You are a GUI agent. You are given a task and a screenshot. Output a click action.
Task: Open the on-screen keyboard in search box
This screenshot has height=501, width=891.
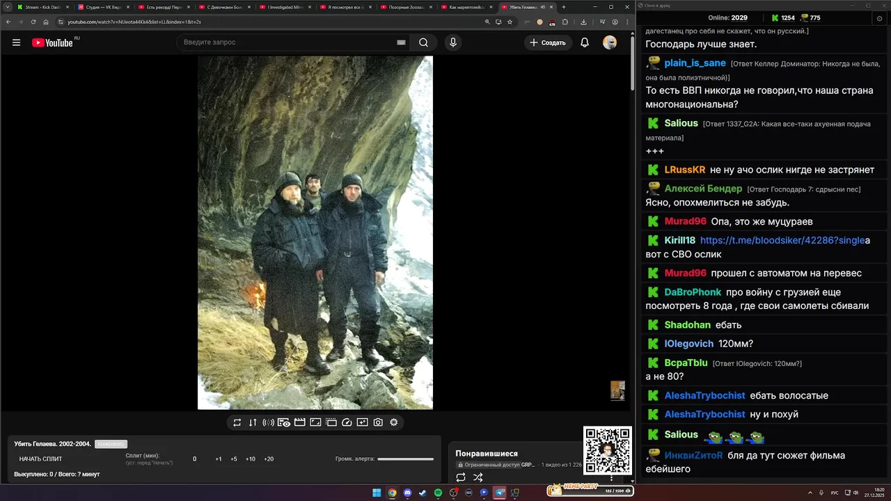401,42
